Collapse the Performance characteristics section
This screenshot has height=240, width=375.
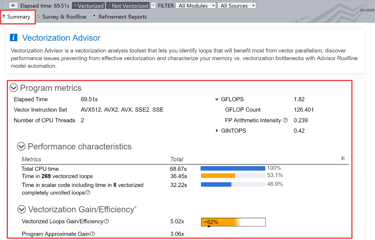pos(21,146)
